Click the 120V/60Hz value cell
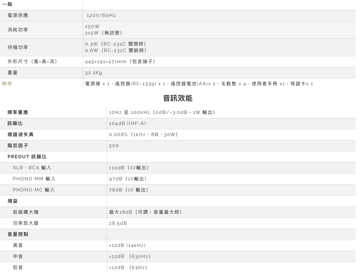The image size is (358, 274). click(101, 15)
